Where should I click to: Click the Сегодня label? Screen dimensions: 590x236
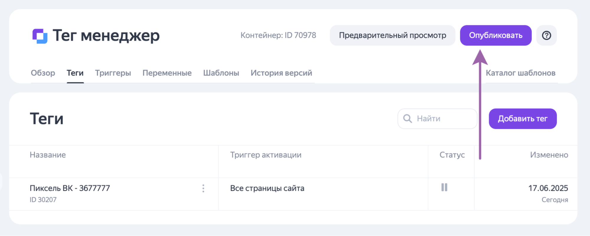pyautogui.click(x=555, y=200)
